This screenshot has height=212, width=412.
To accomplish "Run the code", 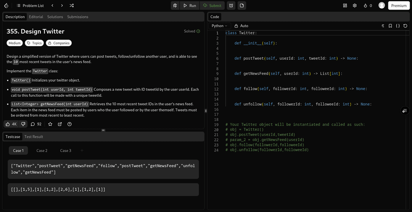I will 190,5.
